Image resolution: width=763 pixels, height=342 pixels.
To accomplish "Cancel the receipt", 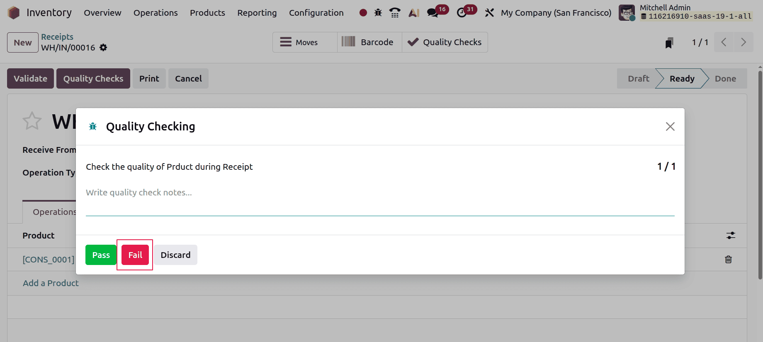I will (x=188, y=79).
